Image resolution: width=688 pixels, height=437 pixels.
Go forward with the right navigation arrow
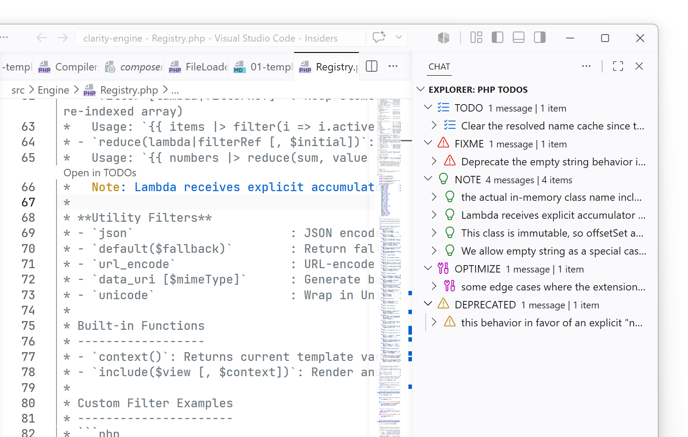coord(63,38)
